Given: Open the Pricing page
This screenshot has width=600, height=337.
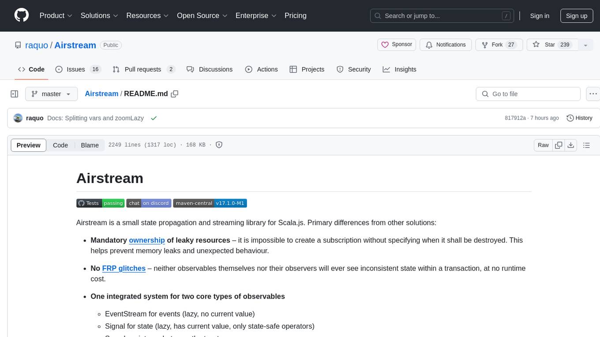Looking at the screenshot, I should pyautogui.click(x=296, y=15).
